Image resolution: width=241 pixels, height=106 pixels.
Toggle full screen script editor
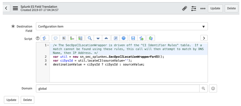(x=115, y=38)
